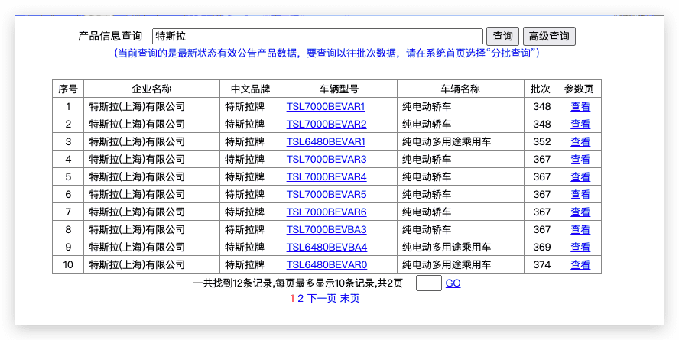Click 查看 for row 1
The height and width of the screenshot is (340, 679).
580,107
